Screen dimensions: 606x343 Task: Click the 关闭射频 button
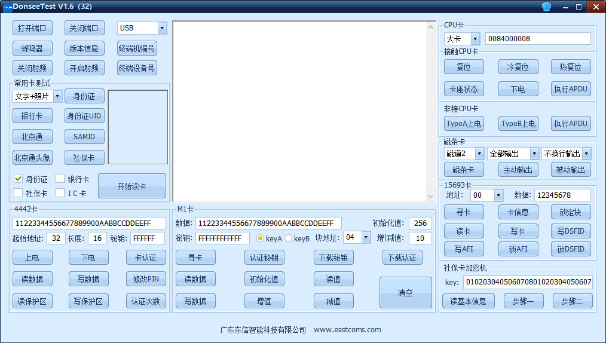(32, 68)
